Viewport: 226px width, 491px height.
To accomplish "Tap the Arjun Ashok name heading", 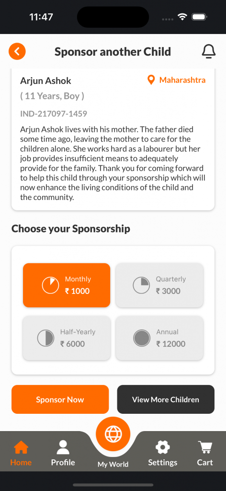I will (x=45, y=81).
